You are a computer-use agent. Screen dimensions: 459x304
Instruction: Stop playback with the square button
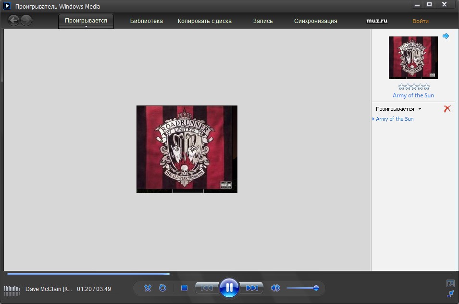[x=184, y=288]
